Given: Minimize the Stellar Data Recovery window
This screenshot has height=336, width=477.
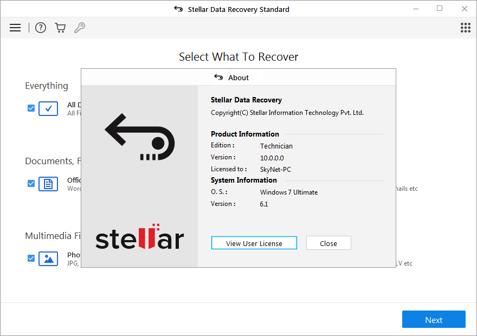Looking at the screenshot, I should point(416,9).
